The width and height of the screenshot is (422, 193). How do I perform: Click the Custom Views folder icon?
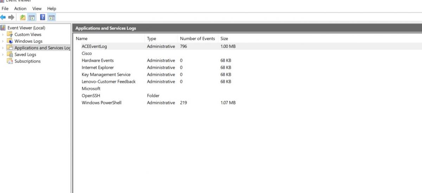click(10, 34)
